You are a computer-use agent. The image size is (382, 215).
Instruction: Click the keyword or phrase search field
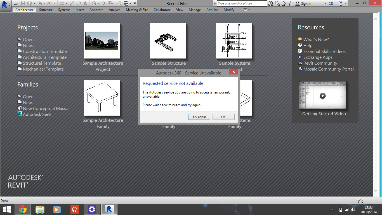(242, 3)
